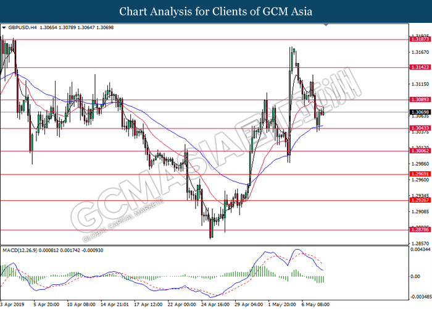The width and height of the screenshot is (432, 309).
Task: Click the 29 Apr 04:00 time label
Action: coord(249,305)
